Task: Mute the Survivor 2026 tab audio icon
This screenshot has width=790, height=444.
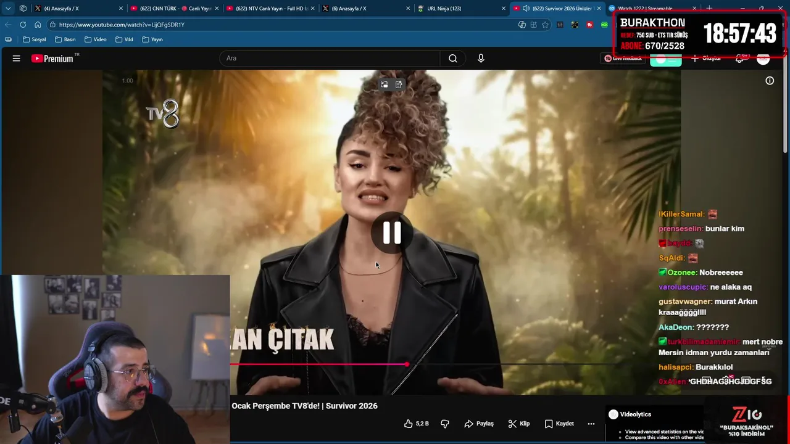Action: (526, 9)
